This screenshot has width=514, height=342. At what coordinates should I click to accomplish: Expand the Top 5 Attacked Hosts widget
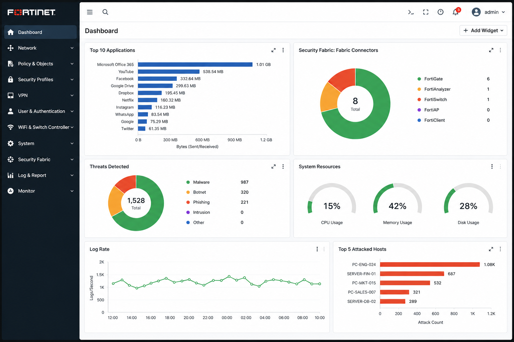[491, 249]
